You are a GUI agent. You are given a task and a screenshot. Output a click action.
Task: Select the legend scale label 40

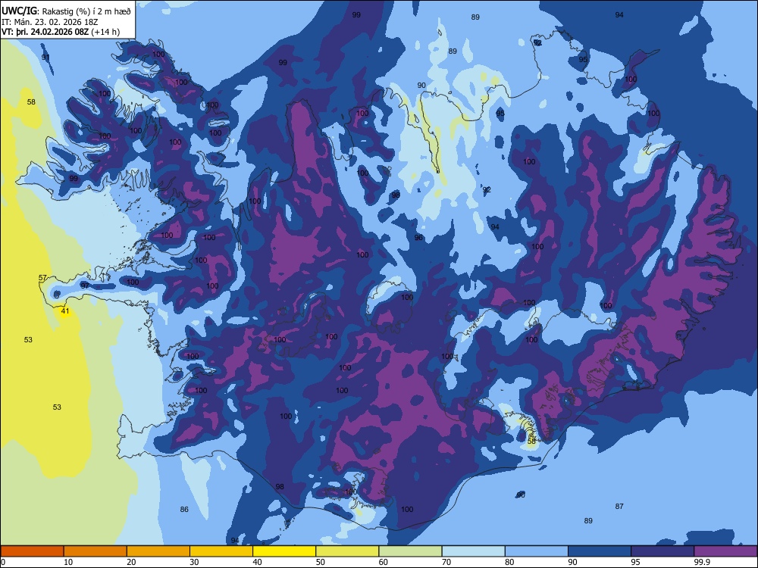point(257,562)
